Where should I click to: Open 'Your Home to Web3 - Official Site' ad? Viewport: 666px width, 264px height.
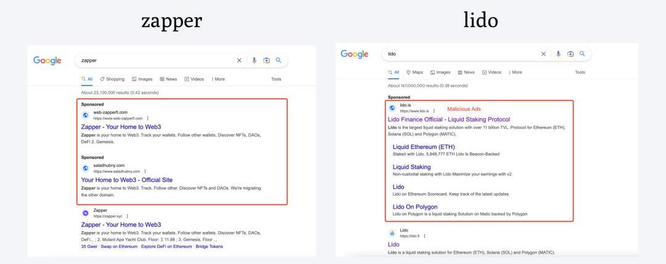[126, 180]
